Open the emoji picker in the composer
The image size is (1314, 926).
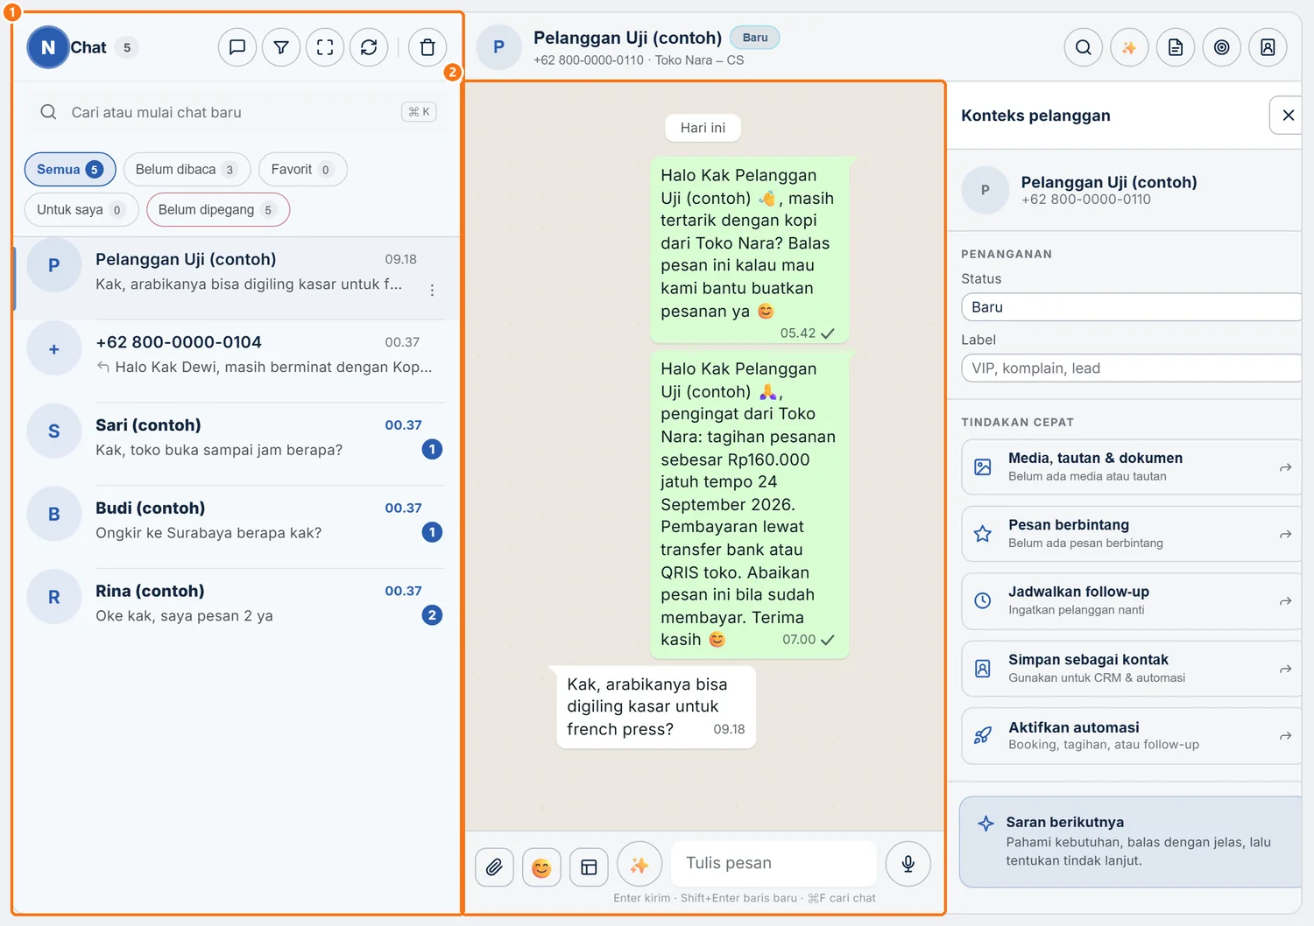pos(541,866)
